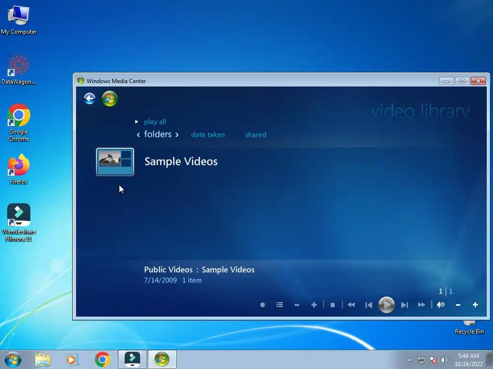Viewport: 493px width, 369px height.
Task: Open Action Center flag tray icon
Action: click(x=433, y=360)
